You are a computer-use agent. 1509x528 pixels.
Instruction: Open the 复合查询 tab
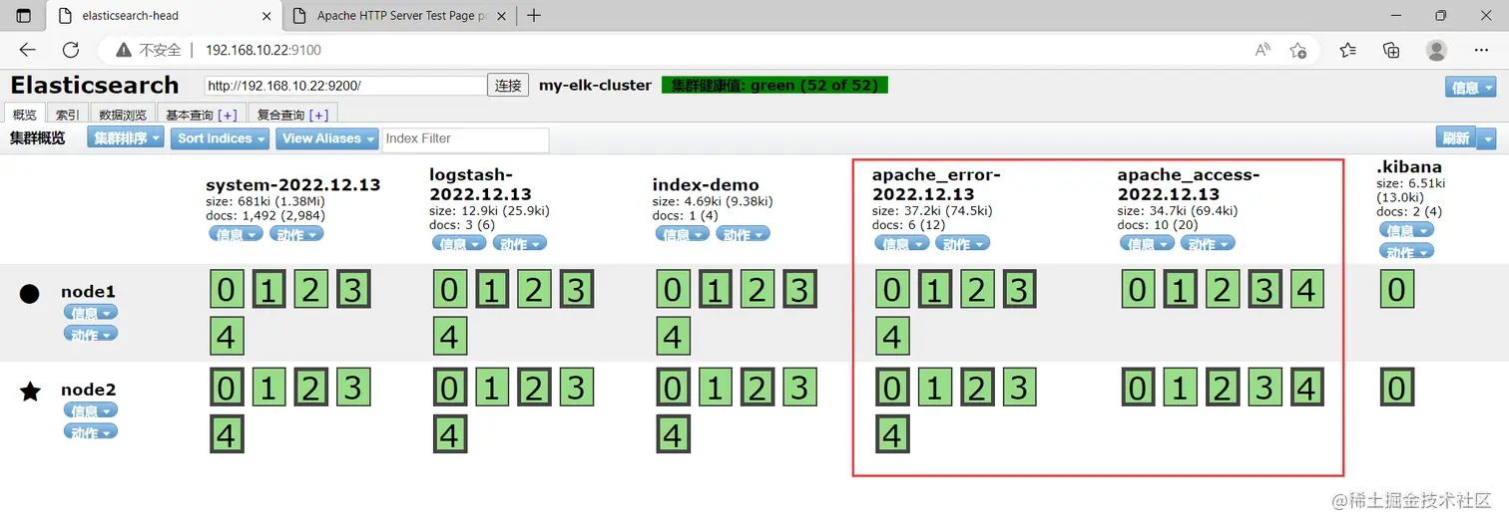click(x=279, y=115)
